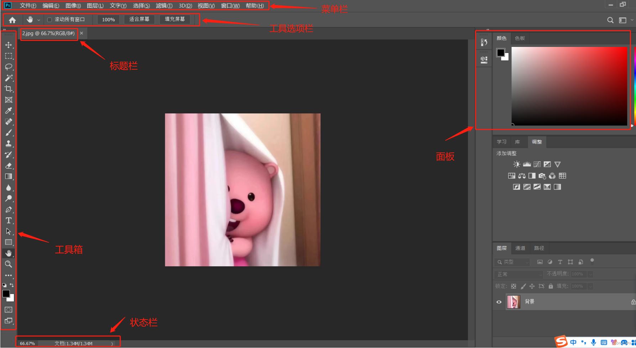
Task: Click the 适合屏幕 button
Action: (x=139, y=19)
